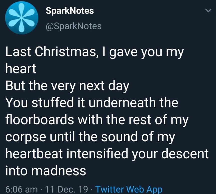The width and height of the screenshot is (216, 194).
Task: Click the word madness ending the tweet
Action: tap(59, 171)
